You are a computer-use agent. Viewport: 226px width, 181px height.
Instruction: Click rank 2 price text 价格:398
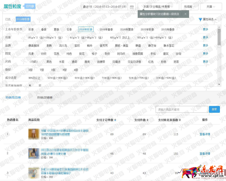tap(47, 157)
